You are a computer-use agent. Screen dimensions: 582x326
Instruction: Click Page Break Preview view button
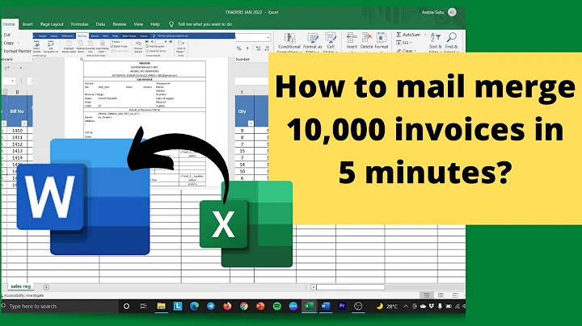[454, 295]
